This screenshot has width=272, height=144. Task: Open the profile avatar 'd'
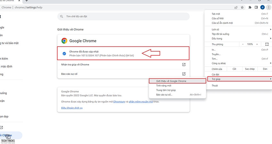click(x=262, y=7)
